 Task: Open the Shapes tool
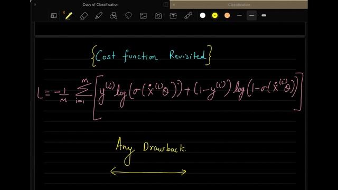click(x=114, y=16)
